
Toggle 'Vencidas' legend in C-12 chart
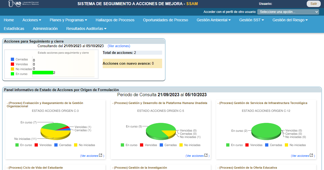[254, 145]
